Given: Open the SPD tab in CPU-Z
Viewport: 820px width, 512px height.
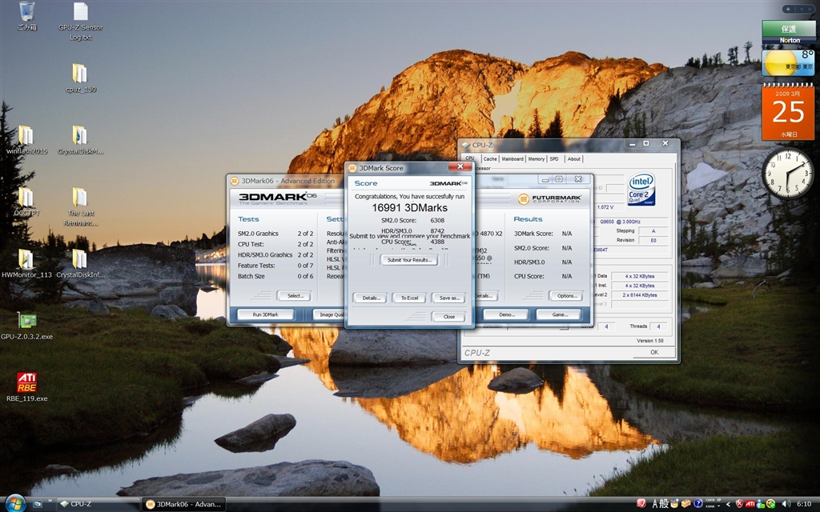Looking at the screenshot, I should click(554, 159).
